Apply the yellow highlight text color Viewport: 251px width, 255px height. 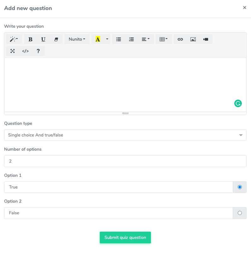click(98, 39)
